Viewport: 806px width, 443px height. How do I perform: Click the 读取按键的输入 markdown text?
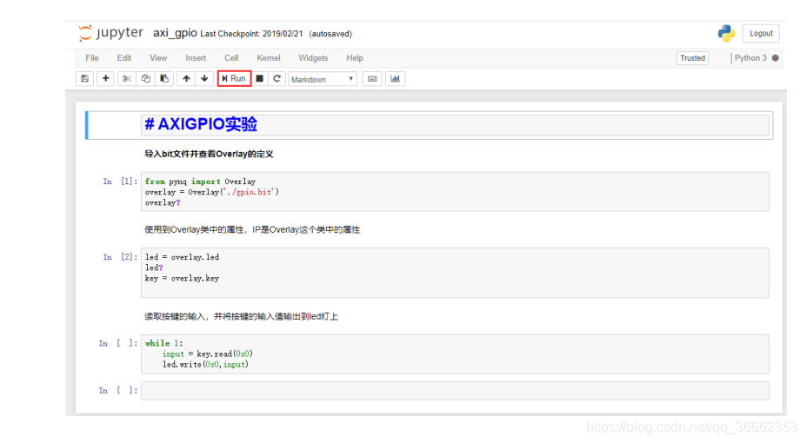tap(241, 316)
